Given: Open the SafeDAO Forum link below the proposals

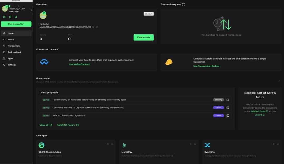Looking at the screenshot, I should [68, 125].
